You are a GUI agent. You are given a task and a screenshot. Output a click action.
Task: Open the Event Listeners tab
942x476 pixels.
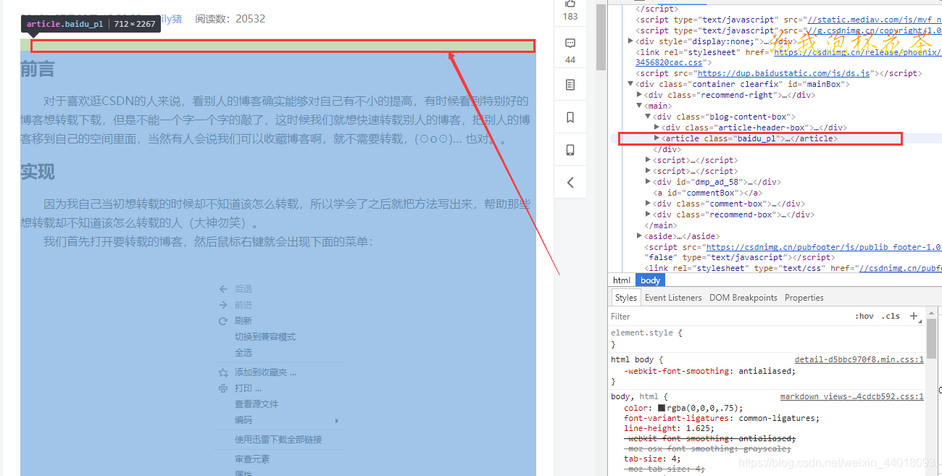click(x=673, y=298)
